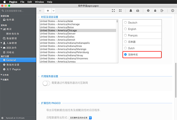This screenshot has width=177, height=120.
Task: Click the printer icon
Action: click(137, 11)
